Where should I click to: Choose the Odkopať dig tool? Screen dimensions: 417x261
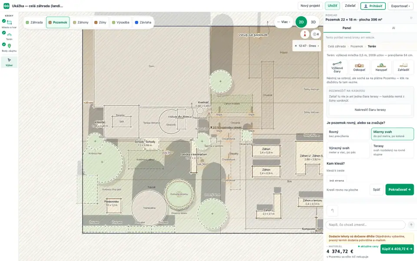tap(359, 67)
